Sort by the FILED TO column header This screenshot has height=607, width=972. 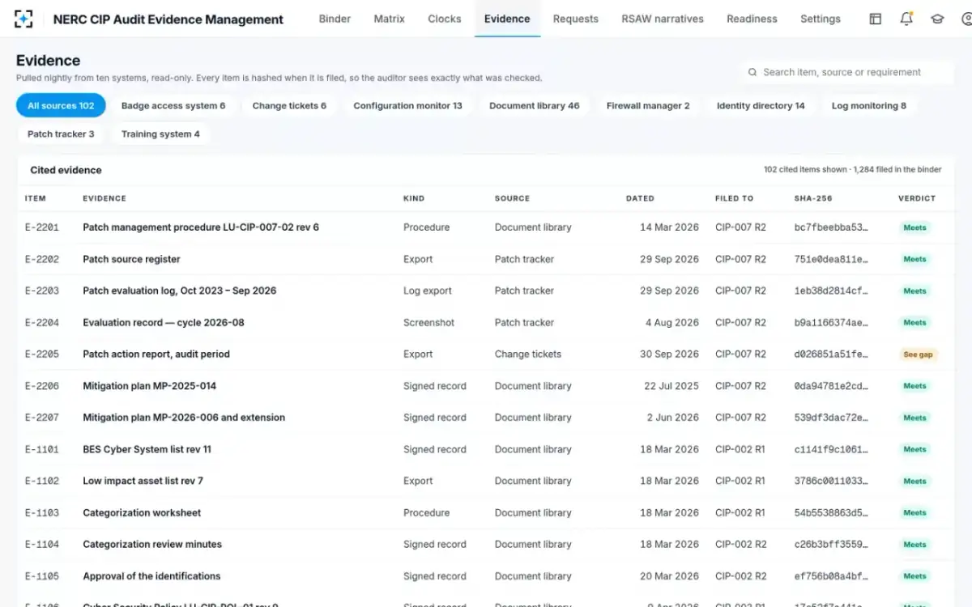click(x=734, y=198)
